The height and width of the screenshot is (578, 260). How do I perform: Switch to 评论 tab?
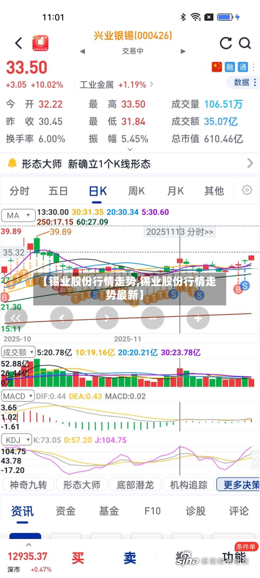239,511
